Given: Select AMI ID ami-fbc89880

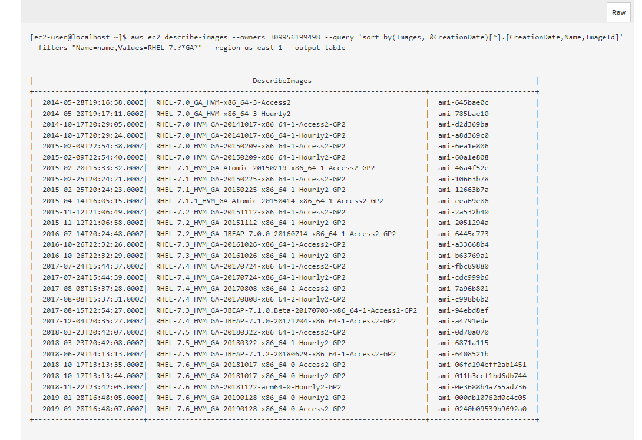Looking at the screenshot, I should 463,266.
